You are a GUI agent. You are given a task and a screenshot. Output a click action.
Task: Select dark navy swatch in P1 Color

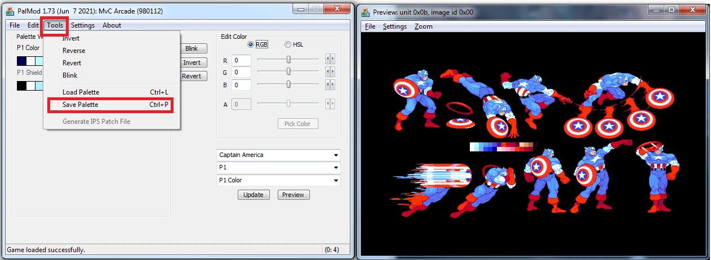click(21, 61)
